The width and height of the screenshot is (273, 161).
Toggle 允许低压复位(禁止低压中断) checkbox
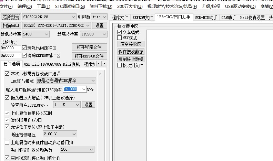tap(7, 127)
